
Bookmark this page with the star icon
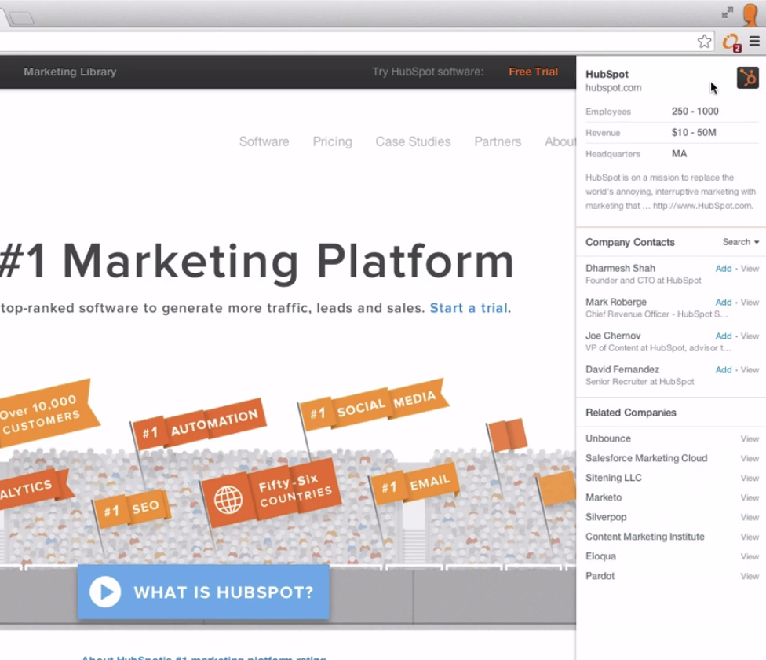705,42
